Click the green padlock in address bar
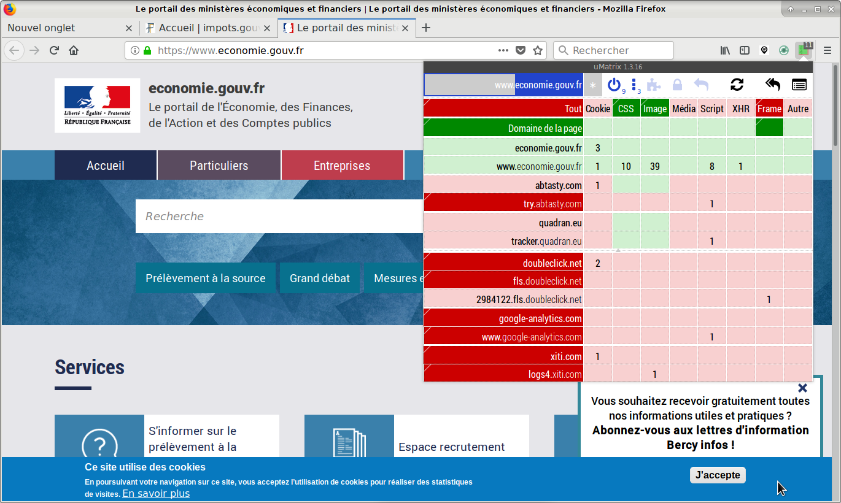Viewport: 841px width, 503px height. click(x=147, y=50)
